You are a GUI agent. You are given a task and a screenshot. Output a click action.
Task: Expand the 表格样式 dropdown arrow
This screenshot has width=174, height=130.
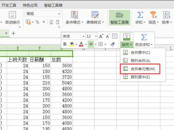coord(103,22)
